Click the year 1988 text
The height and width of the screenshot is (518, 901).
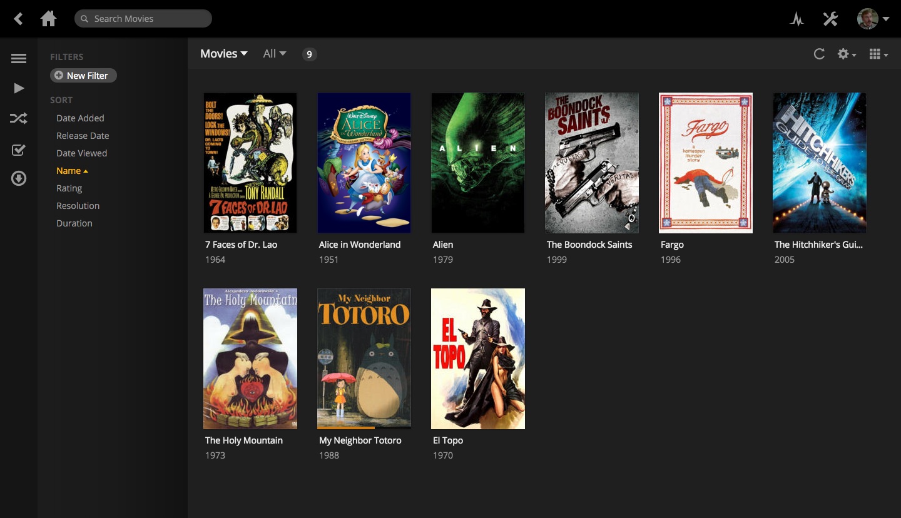coord(329,455)
